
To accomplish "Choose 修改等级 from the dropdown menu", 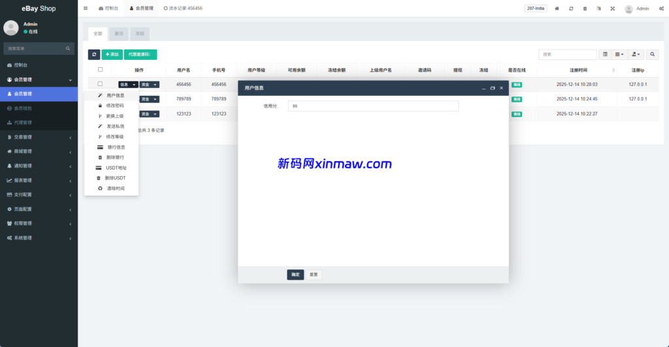I will pos(111,137).
